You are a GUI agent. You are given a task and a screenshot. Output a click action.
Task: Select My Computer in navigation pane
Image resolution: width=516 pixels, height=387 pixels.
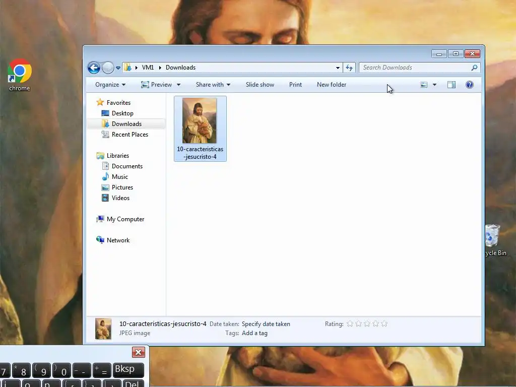click(125, 219)
